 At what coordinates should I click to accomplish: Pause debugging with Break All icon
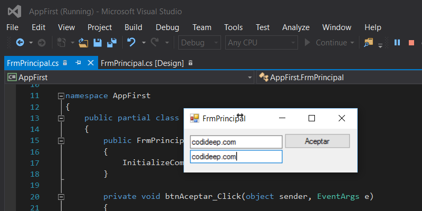click(x=397, y=43)
